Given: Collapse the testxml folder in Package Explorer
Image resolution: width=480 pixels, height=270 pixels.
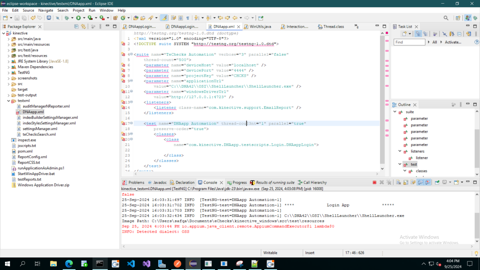Looking at the screenshot, I should pyautogui.click(x=9, y=101).
